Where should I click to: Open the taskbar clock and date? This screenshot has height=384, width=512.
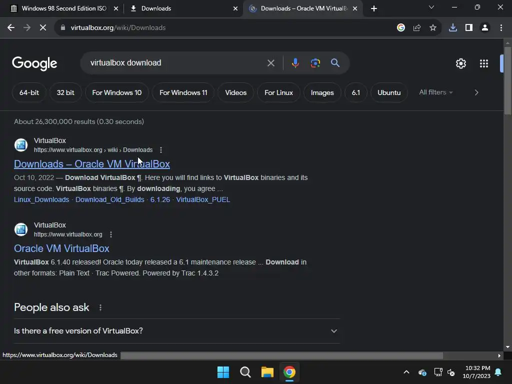click(x=476, y=372)
